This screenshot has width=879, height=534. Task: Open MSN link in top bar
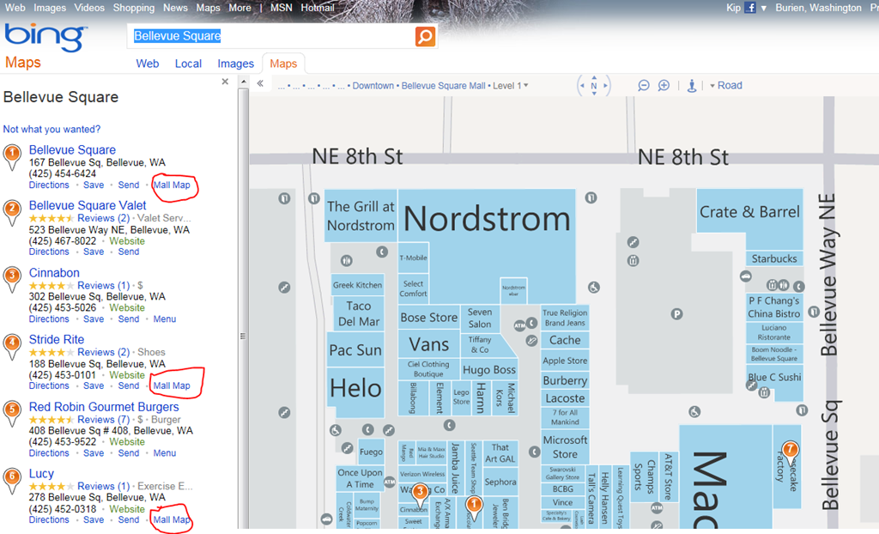pyautogui.click(x=281, y=8)
